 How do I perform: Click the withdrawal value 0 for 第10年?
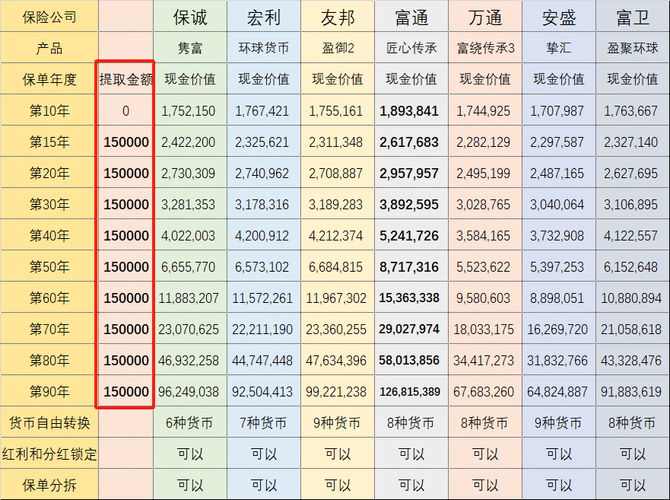125,111
